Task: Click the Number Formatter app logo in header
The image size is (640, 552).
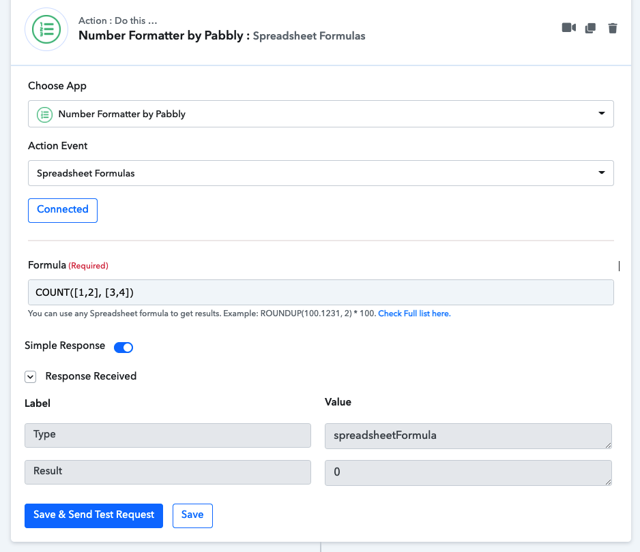Action: coord(46,29)
